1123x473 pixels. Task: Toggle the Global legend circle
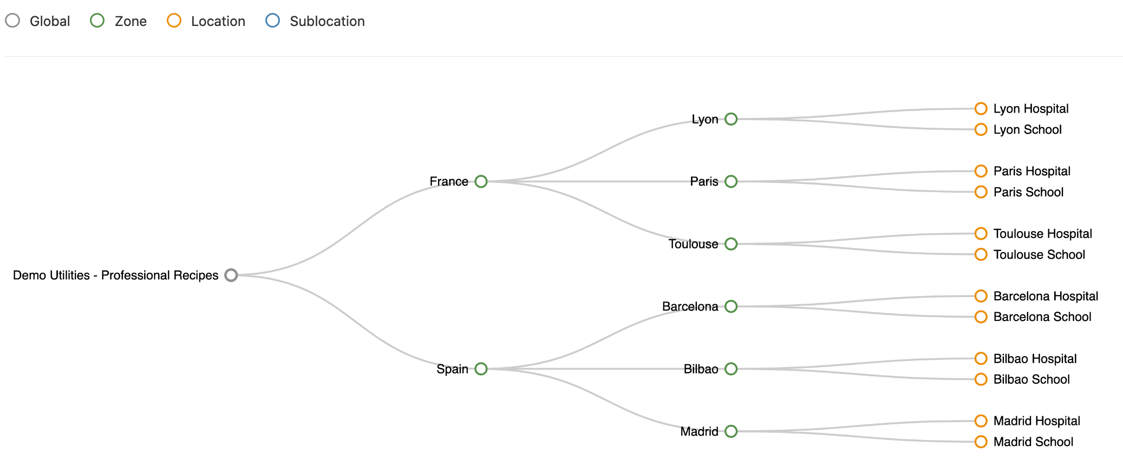(x=12, y=21)
